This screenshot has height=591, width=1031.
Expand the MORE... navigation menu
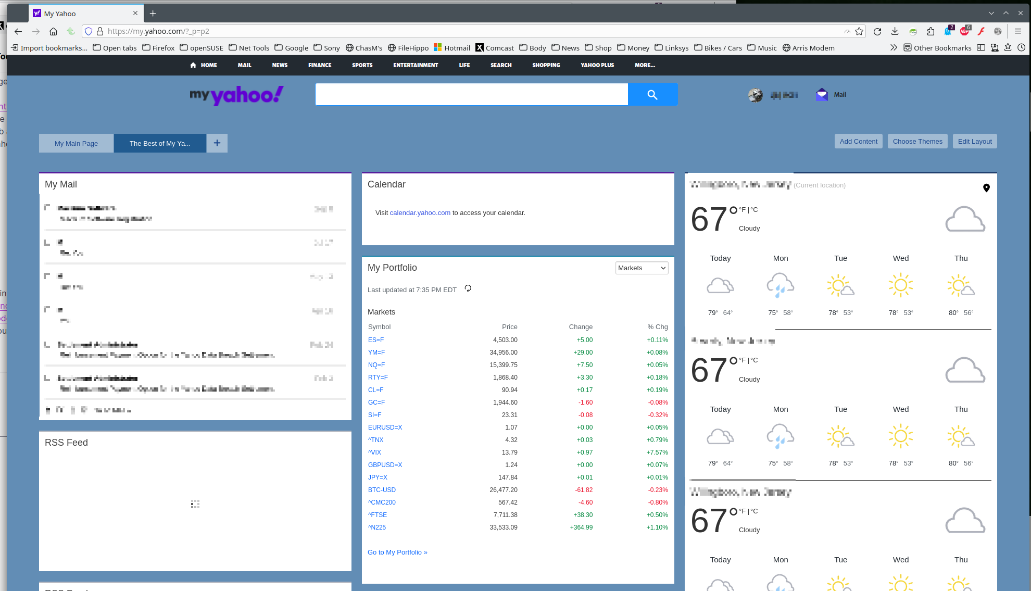[x=645, y=65]
